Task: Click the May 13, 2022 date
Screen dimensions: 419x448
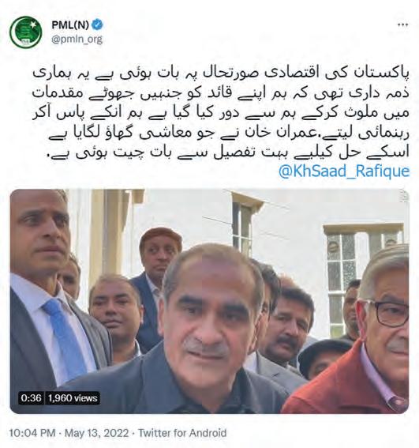Action: click(96, 433)
